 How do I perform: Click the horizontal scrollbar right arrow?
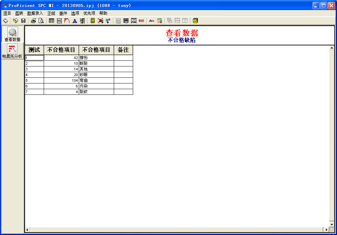click(326, 230)
